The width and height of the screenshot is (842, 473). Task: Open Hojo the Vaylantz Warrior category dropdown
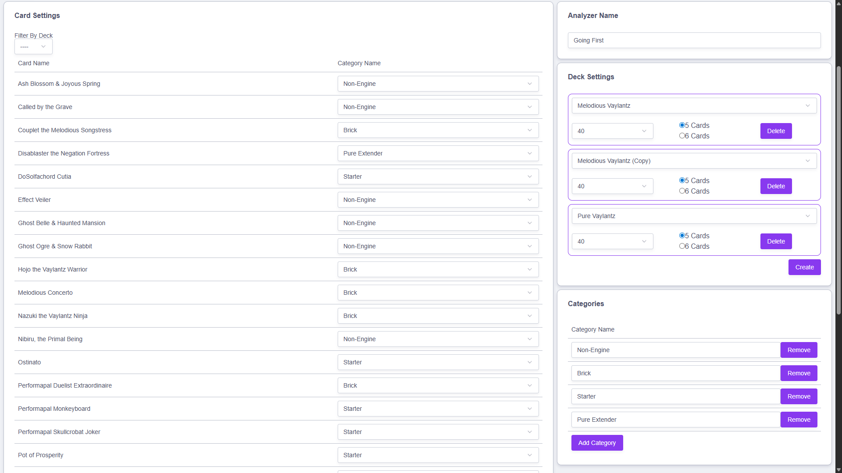coord(438,269)
